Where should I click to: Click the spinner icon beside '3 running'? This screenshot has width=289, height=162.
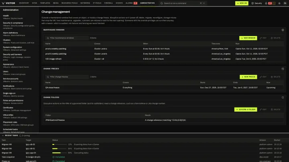click(20, 136)
